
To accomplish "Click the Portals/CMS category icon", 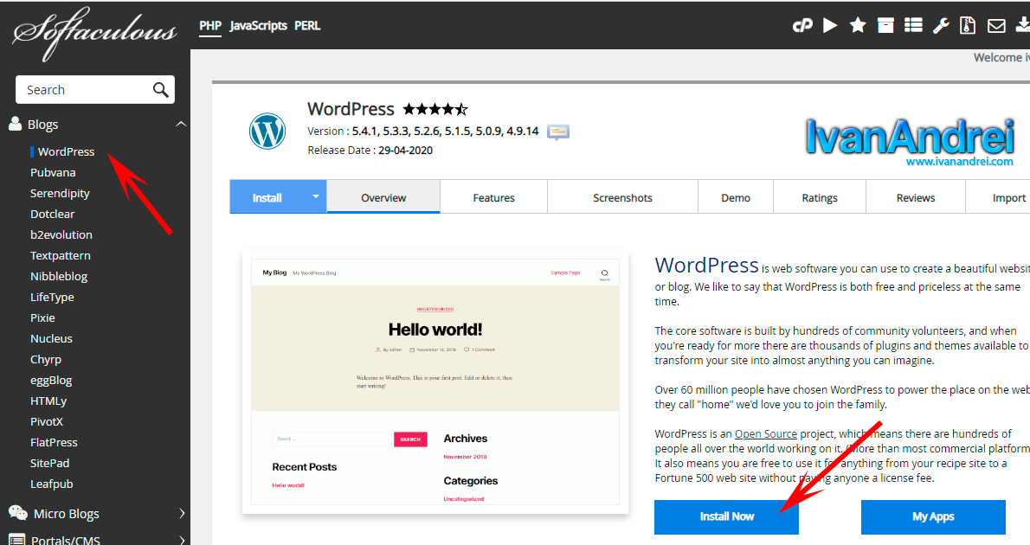I will pyautogui.click(x=16, y=540).
